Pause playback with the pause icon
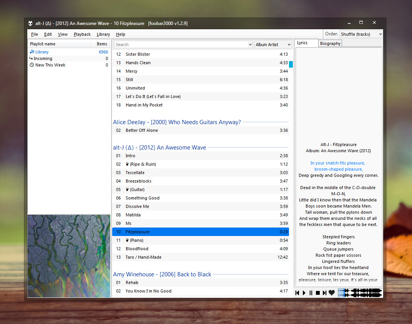This screenshot has height=324, width=412. tap(311, 293)
